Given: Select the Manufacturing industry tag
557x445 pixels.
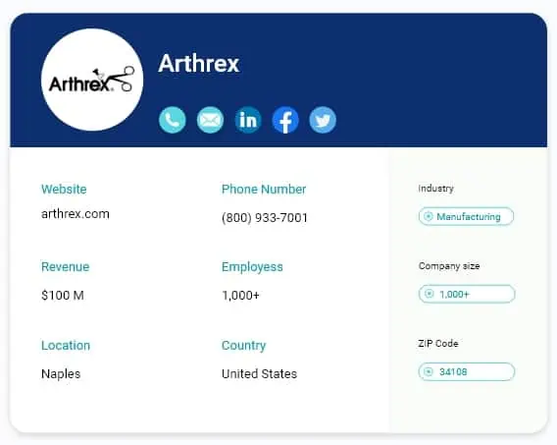Looking at the screenshot, I should point(467,216).
